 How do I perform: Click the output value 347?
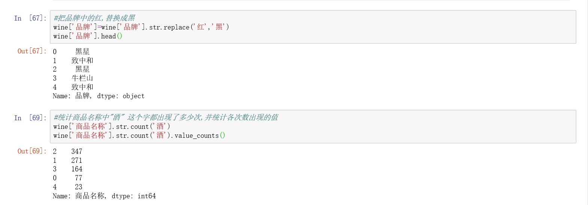coord(76,151)
